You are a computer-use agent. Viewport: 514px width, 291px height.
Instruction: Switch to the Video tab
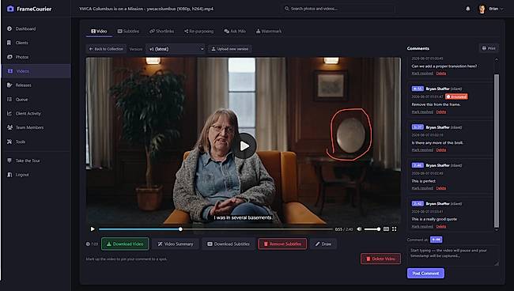(x=99, y=31)
